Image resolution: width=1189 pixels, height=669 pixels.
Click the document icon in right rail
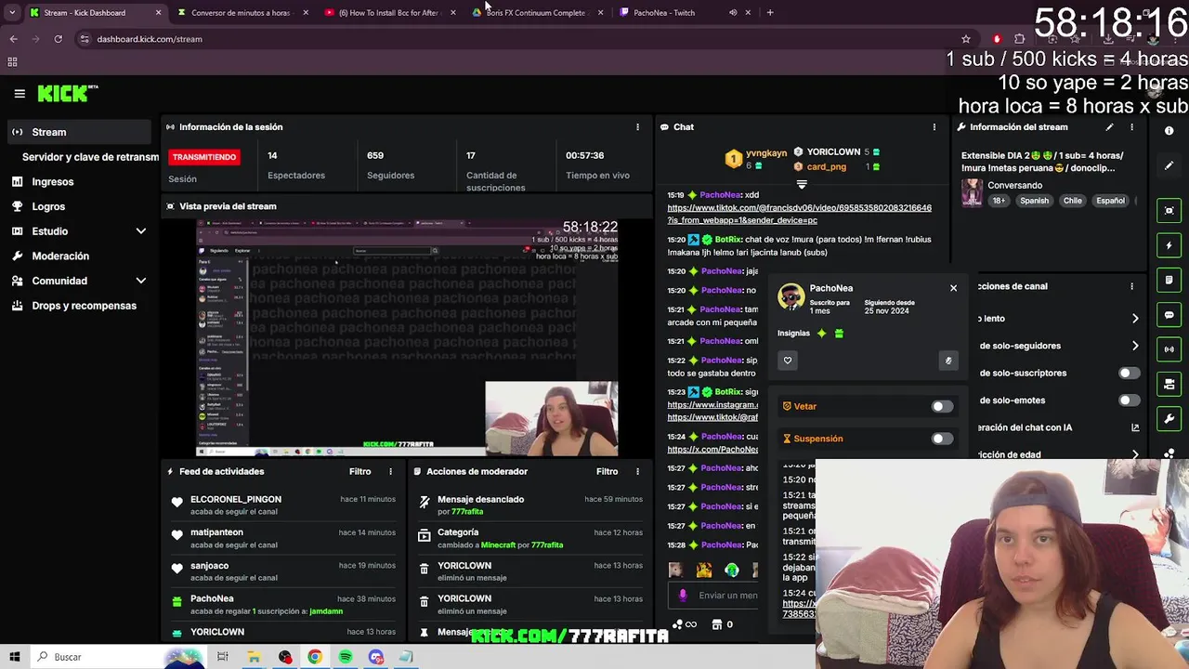tap(1169, 280)
